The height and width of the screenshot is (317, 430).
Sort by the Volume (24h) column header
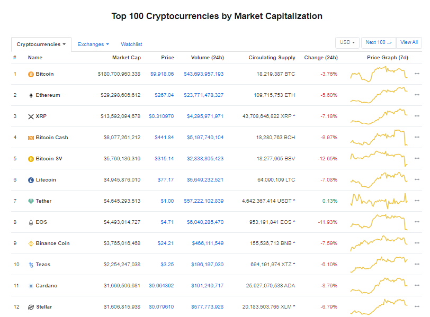coord(208,58)
